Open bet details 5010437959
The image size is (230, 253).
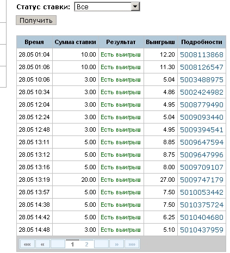[x=202, y=230]
